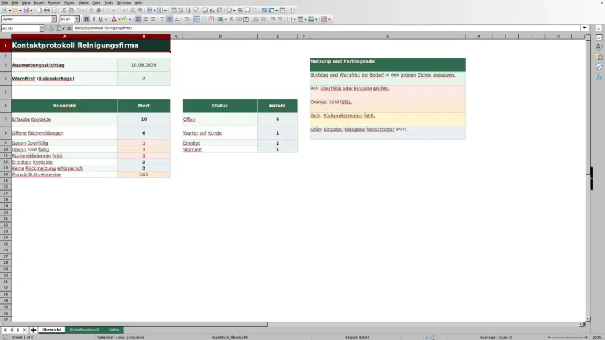
Task: Toggle Italic formatting
Action: pos(94,19)
